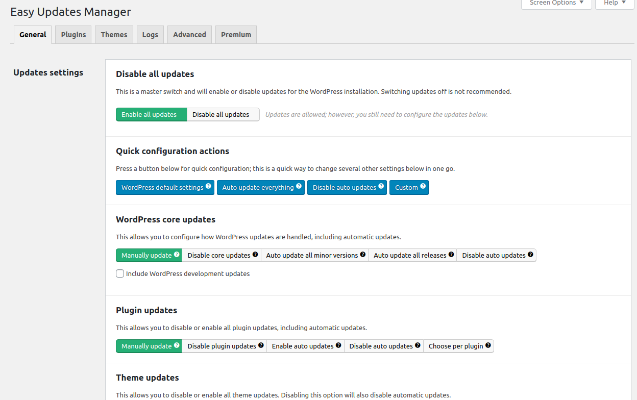
Task: Click help icon on quick-action Disable auto updates
Action: pyautogui.click(x=381, y=187)
